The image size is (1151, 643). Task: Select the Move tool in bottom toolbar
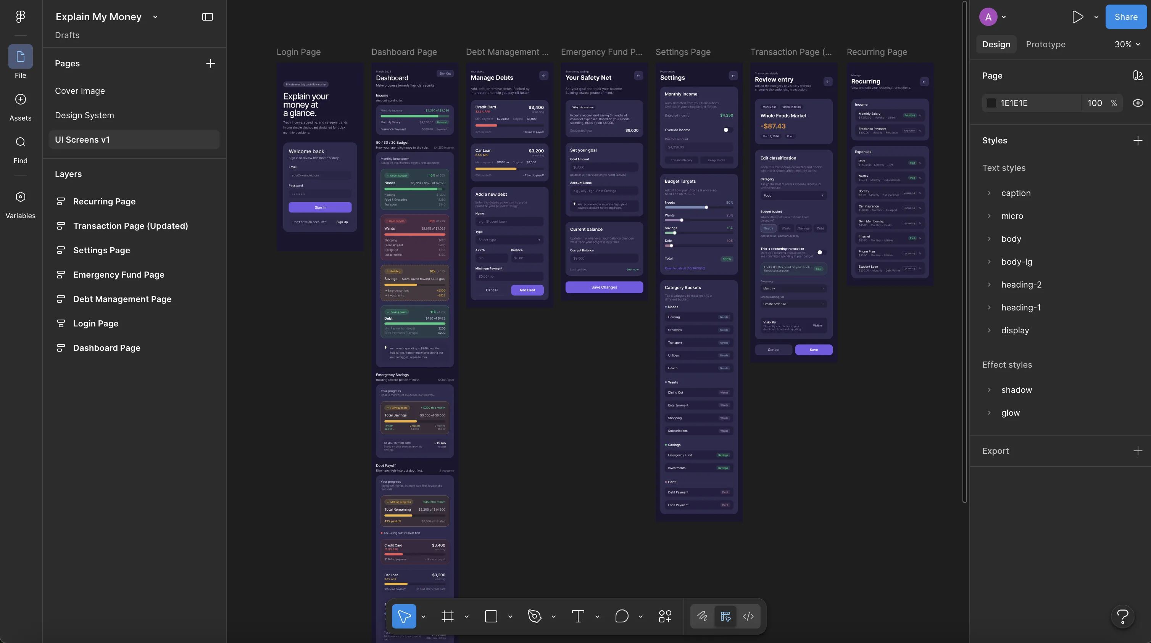click(403, 616)
